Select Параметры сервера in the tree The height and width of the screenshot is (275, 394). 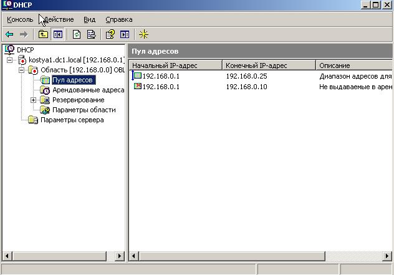(72, 120)
